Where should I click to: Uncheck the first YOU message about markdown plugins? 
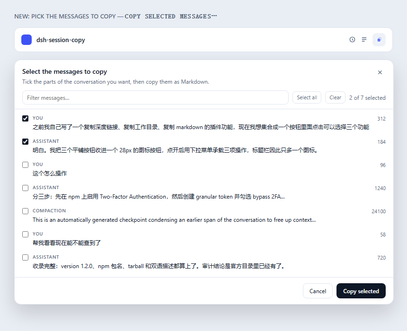(x=25, y=119)
